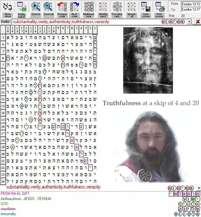Screen dimensions: 201x217
Task: Click column header 20
Action: point(8,30)
